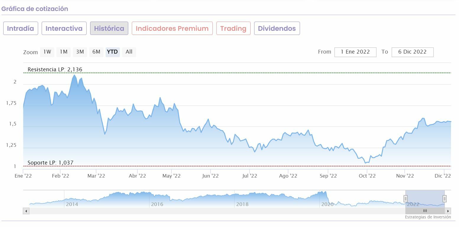
Task: Show the Dividendos tab
Action: (x=277, y=28)
